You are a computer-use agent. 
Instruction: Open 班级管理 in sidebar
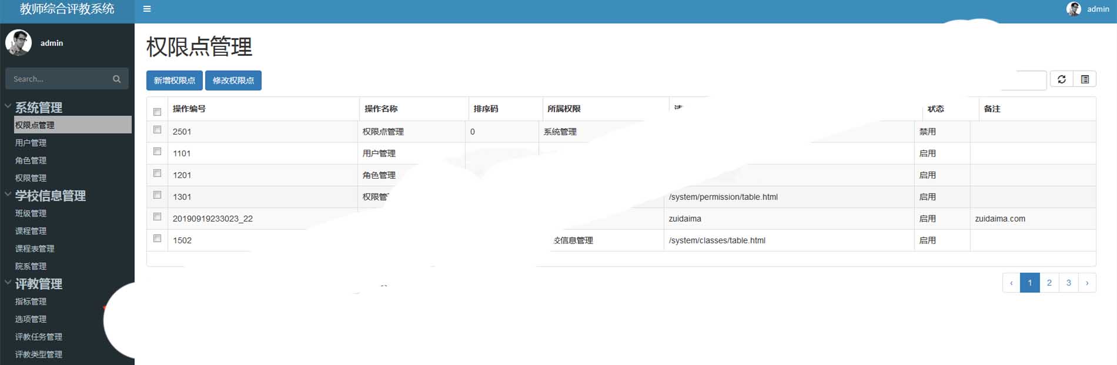pyautogui.click(x=31, y=213)
